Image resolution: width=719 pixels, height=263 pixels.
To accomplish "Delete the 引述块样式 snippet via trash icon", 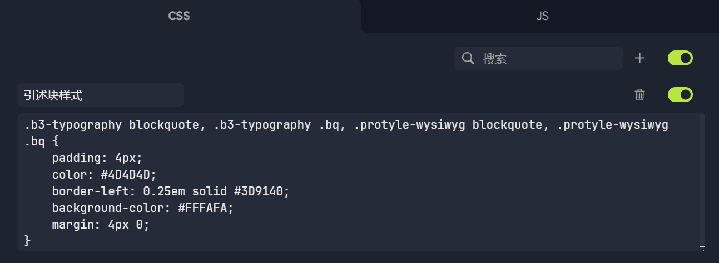I will pyautogui.click(x=640, y=95).
